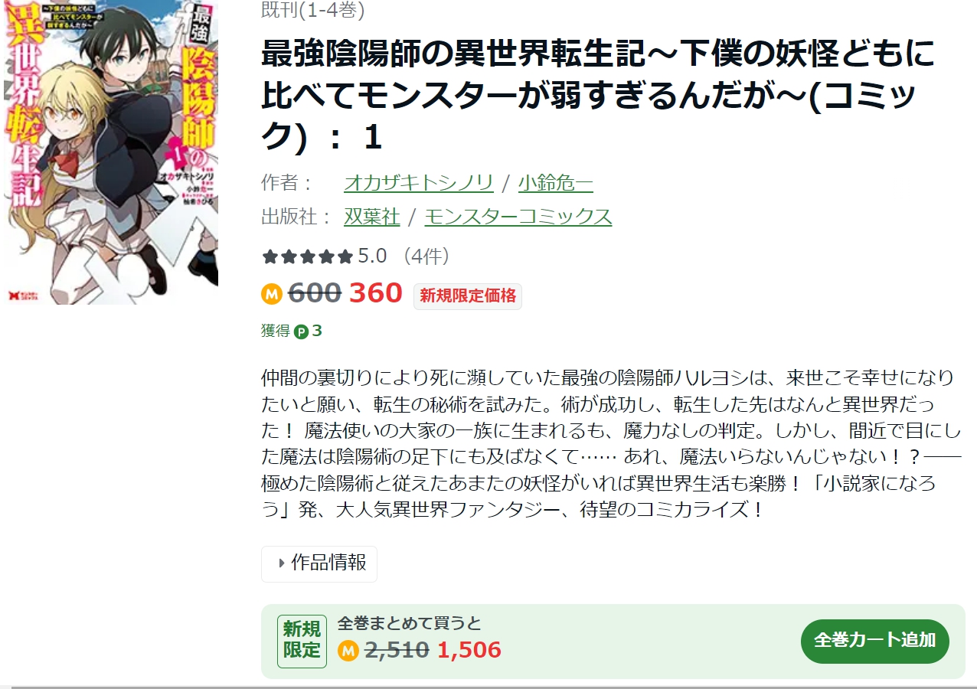The image size is (977, 689).
Task: Click the horizontal scrollbar at page bottom
Action: [x=488, y=687]
